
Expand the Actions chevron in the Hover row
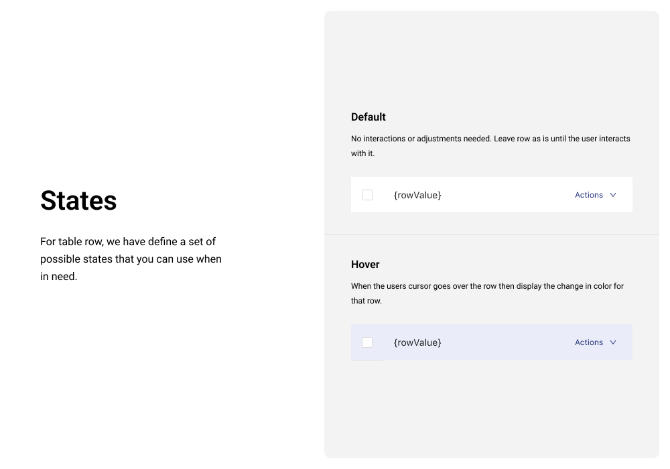612,342
